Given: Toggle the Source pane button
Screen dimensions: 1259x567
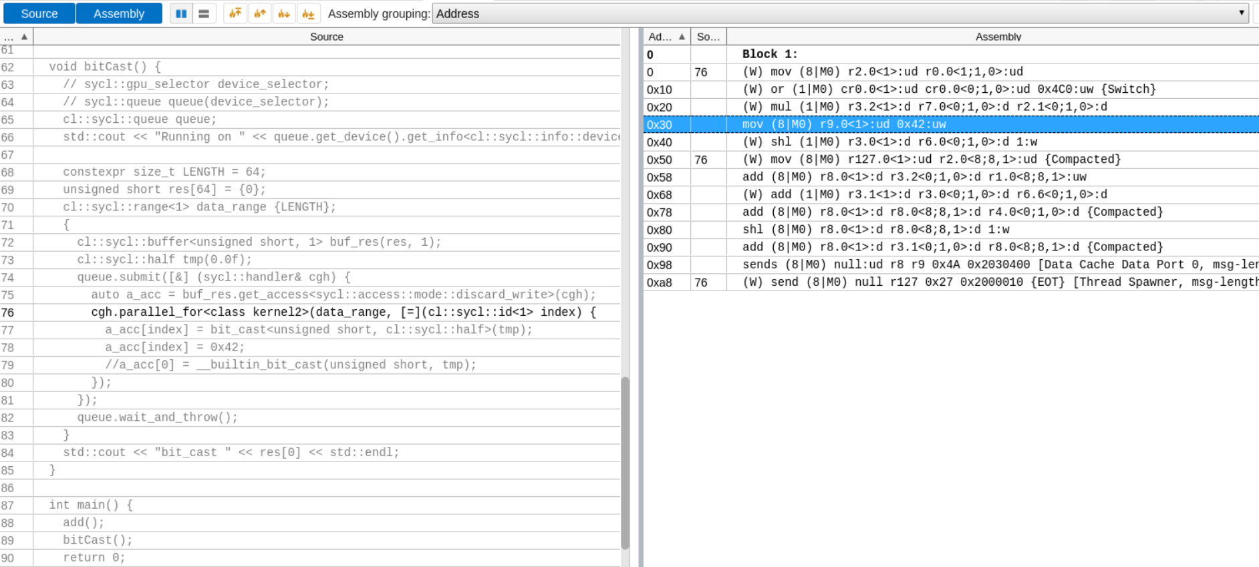Looking at the screenshot, I should [x=39, y=13].
